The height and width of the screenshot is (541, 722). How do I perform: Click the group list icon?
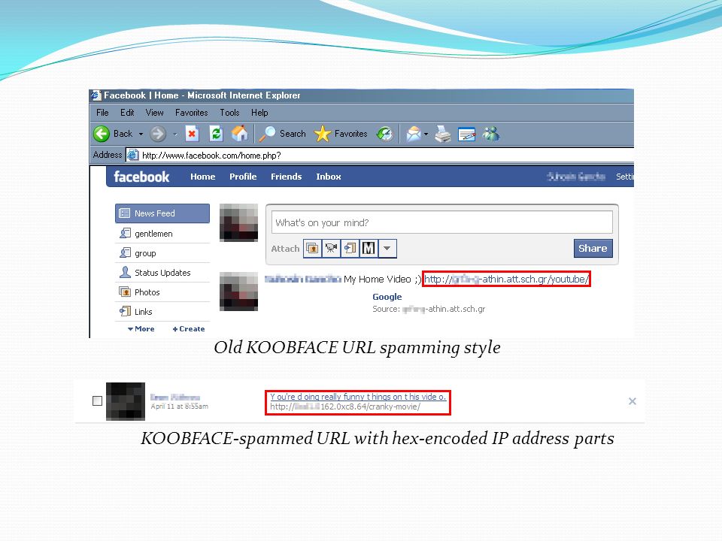[x=125, y=253]
